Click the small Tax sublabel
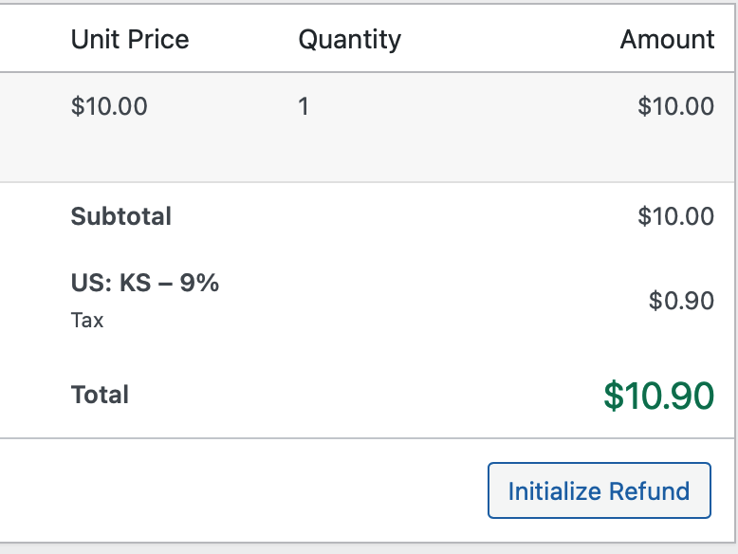The height and width of the screenshot is (554, 738). pyautogui.click(x=87, y=320)
